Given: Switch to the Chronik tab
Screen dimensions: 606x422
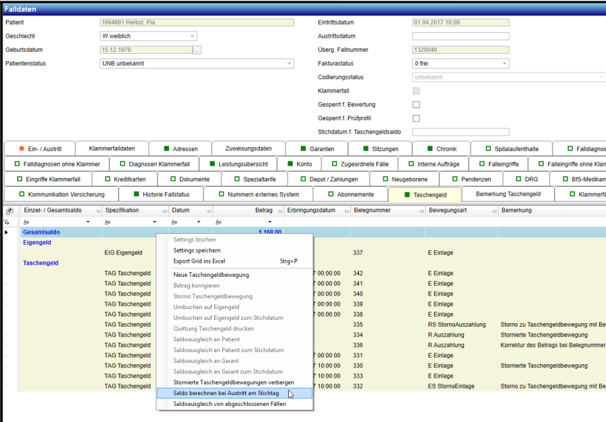Looking at the screenshot, I should (442, 149).
